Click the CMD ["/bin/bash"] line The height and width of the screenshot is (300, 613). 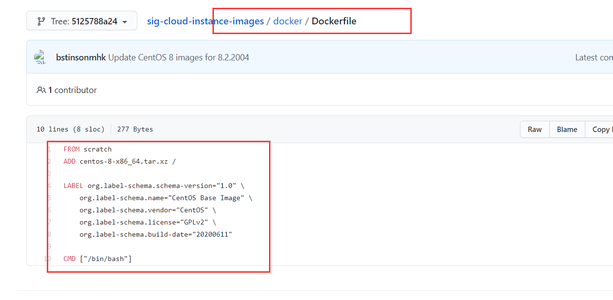click(97, 259)
